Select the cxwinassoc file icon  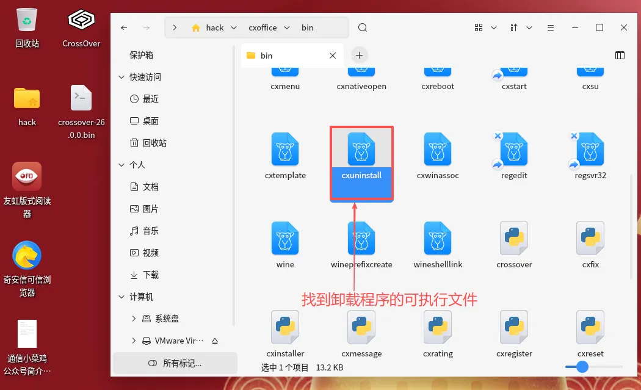pos(438,149)
